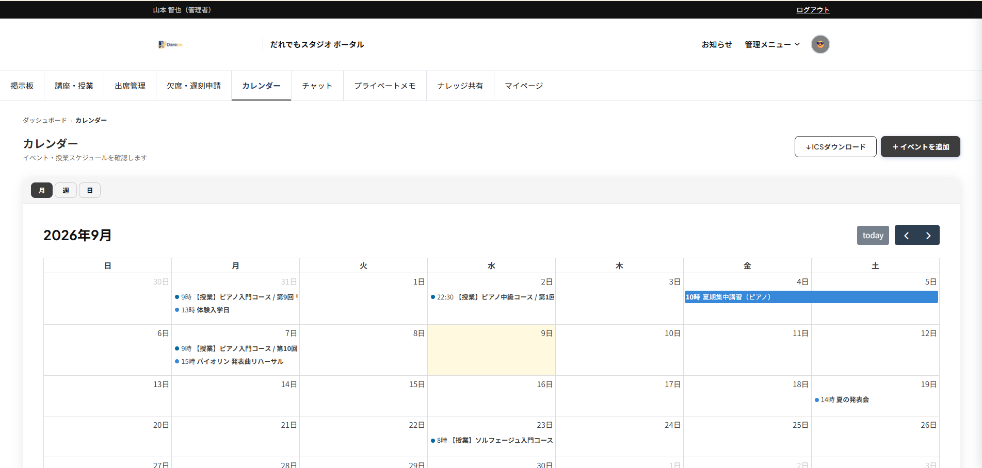Switch to month view (月)
The width and height of the screenshot is (982, 468).
pyautogui.click(x=42, y=190)
